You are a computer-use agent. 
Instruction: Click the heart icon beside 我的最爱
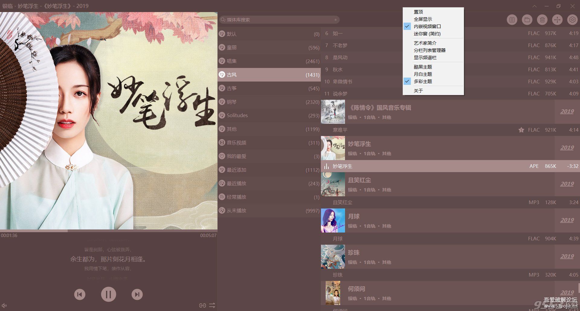point(222,156)
